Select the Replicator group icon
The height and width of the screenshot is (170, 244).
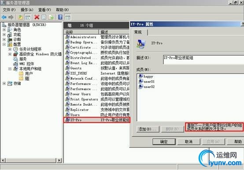[67, 110]
